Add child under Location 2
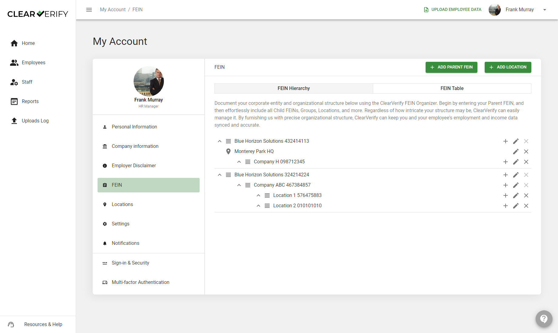558x333 pixels. 506,206
